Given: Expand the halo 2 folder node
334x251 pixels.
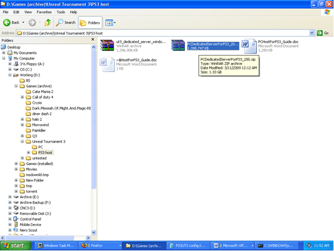Looking at the screenshot, I should click(x=22, y=119).
